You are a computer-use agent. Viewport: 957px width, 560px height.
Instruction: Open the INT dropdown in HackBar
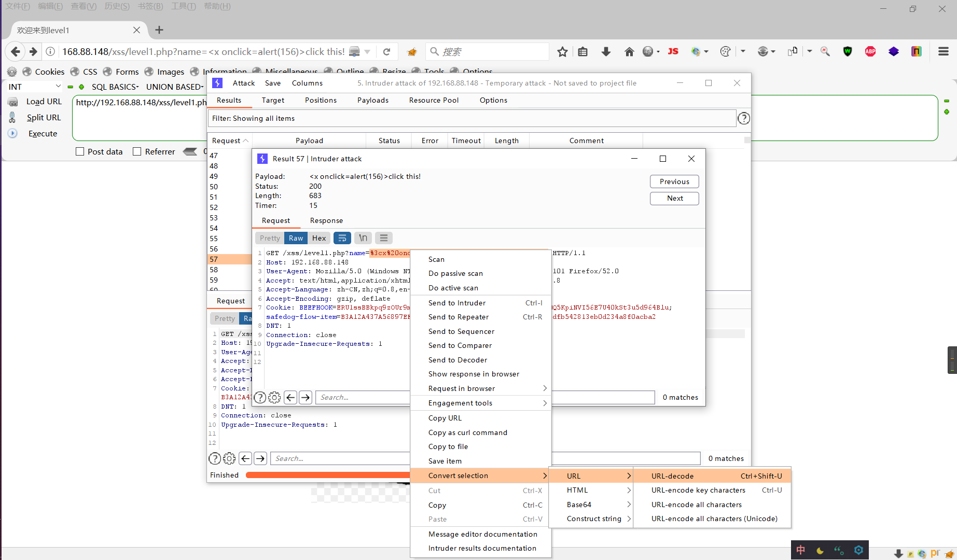point(34,87)
